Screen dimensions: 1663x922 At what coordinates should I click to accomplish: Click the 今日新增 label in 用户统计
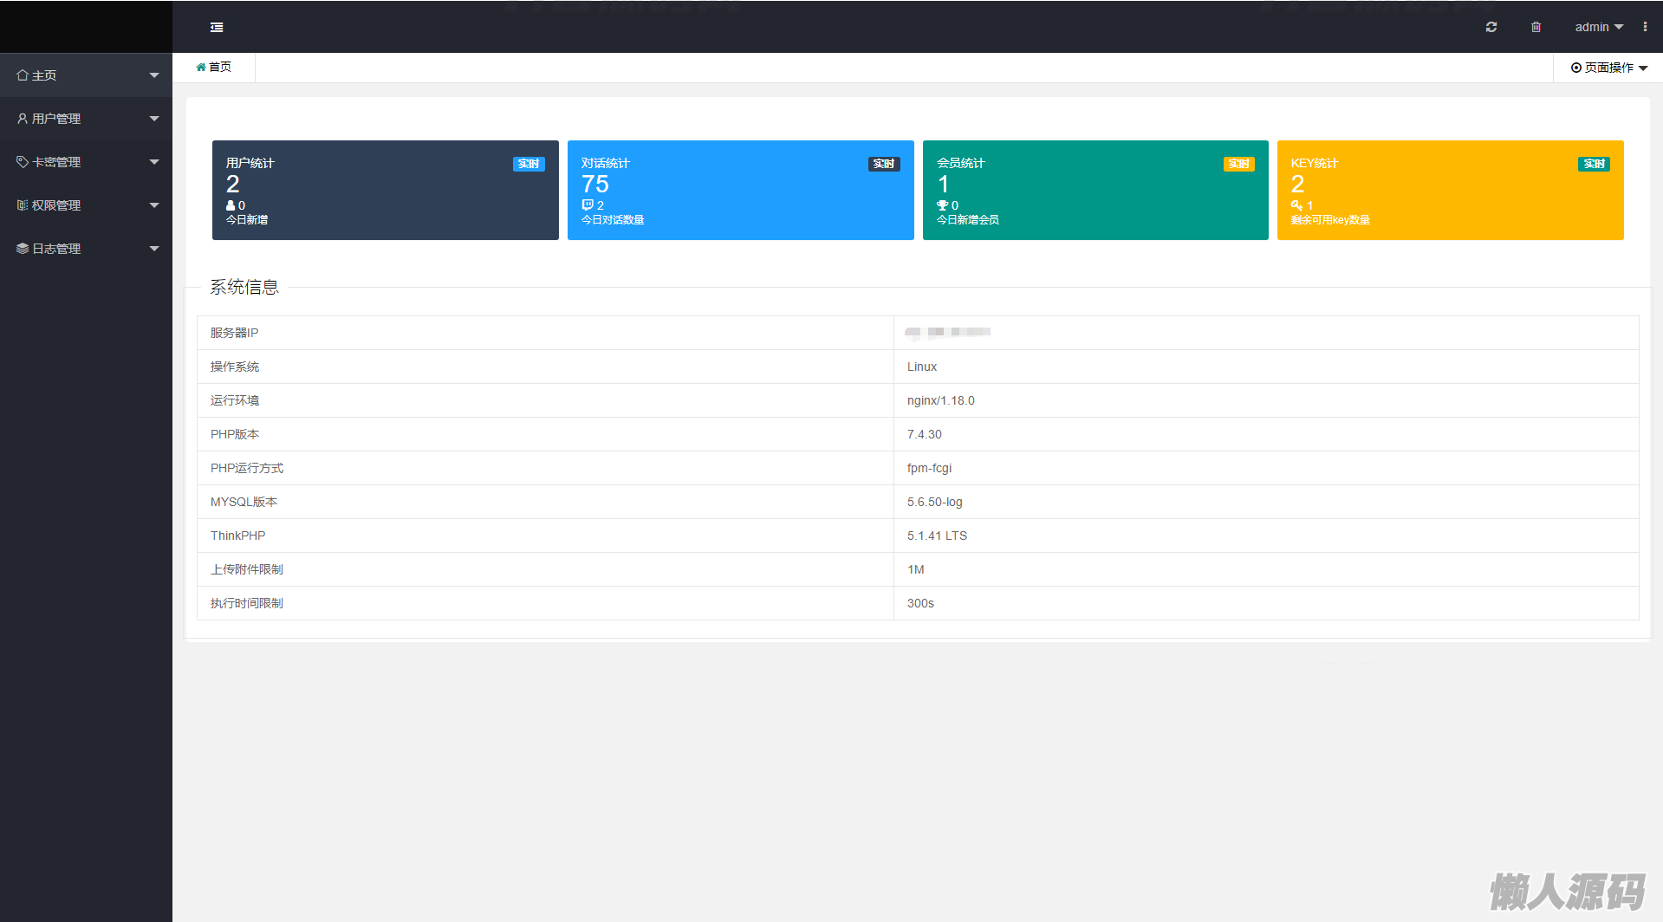point(247,220)
